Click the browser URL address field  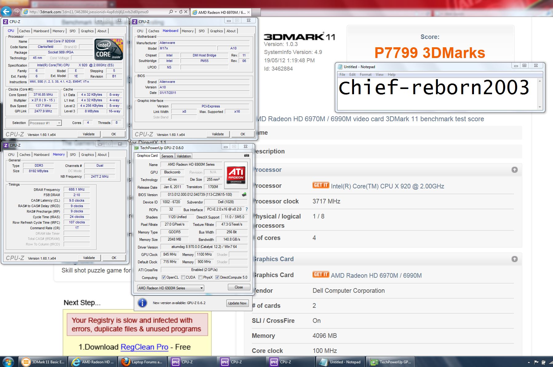[95, 12]
